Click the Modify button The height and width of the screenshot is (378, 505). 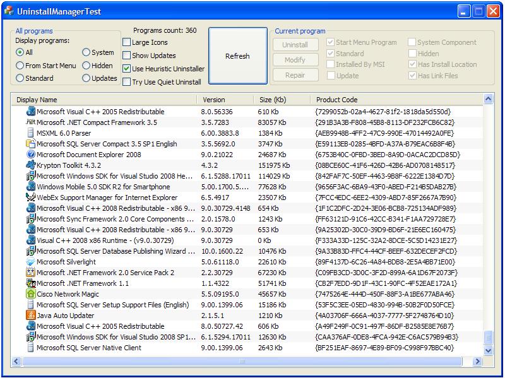(x=295, y=60)
